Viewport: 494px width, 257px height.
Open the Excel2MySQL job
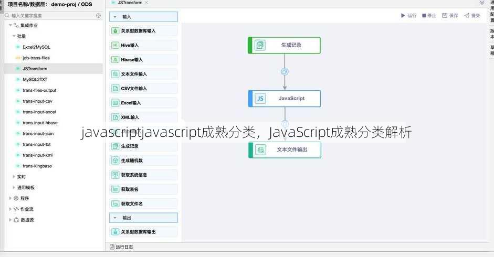36,47
